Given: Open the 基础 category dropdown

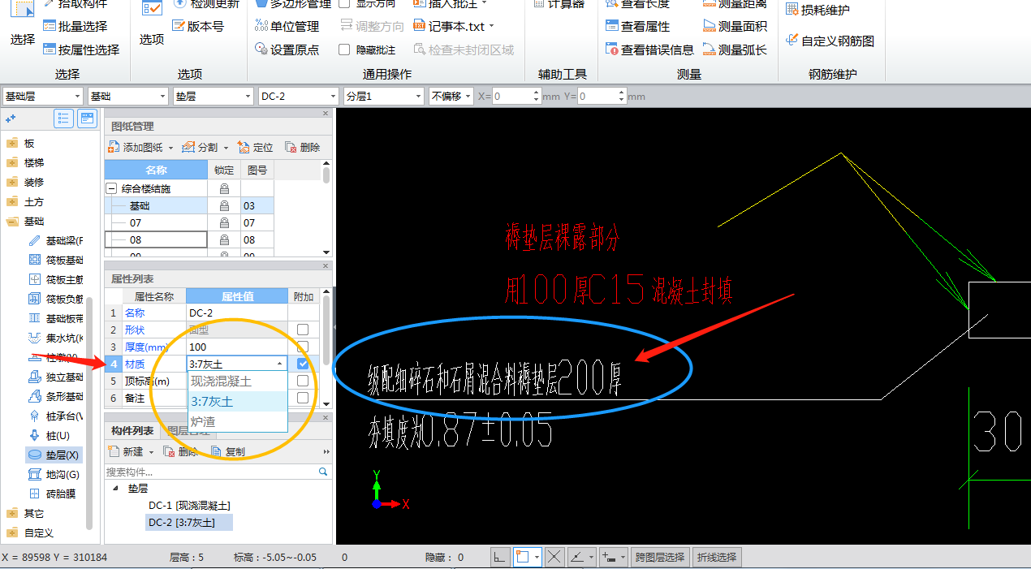Looking at the screenshot, I should (x=128, y=96).
